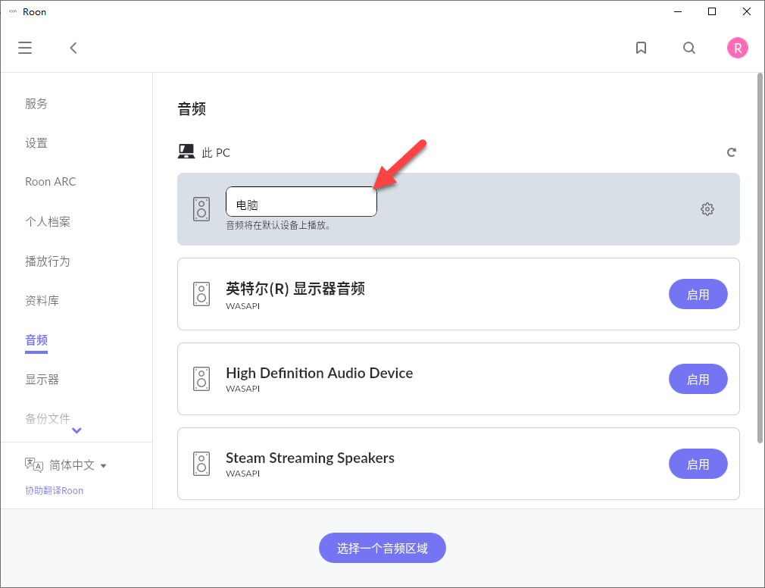Open the 个人档案 tab
Screen dimensions: 765x588
(x=48, y=221)
